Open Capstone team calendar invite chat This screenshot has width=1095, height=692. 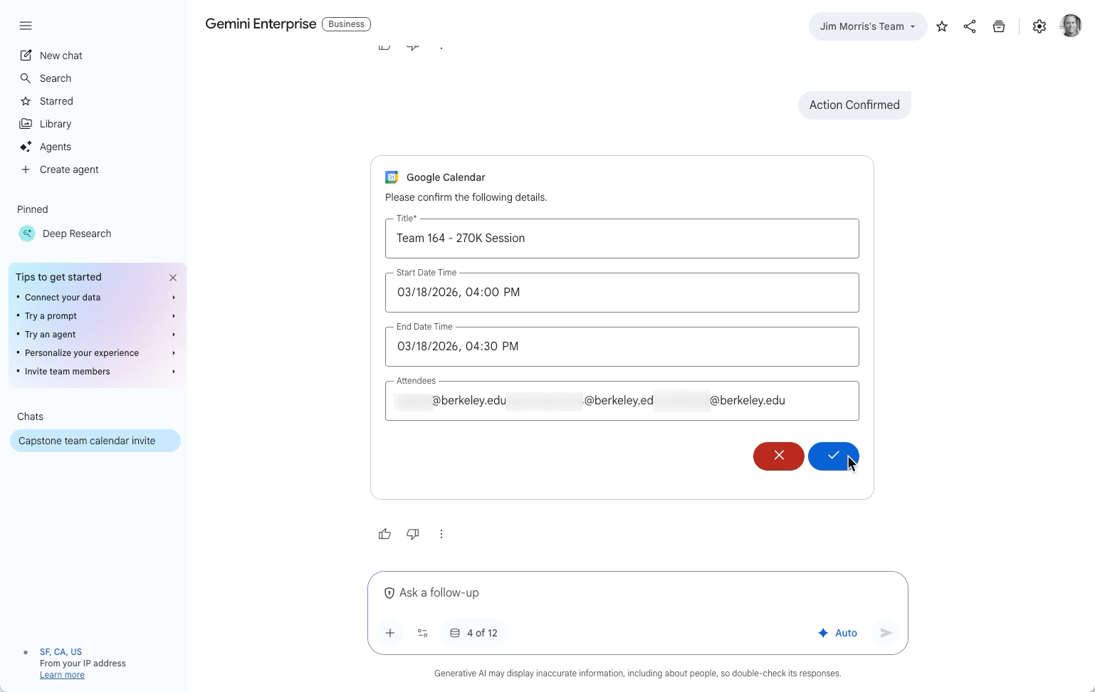(x=95, y=441)
